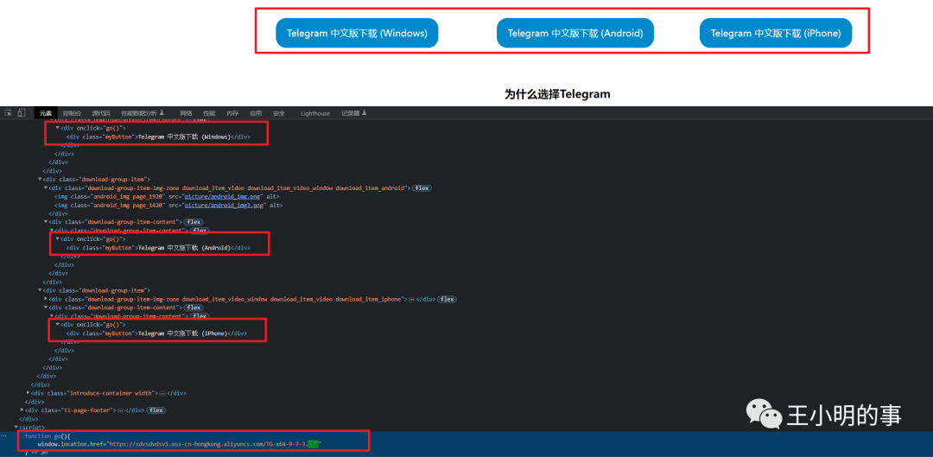This screenshot has height=457, width=933.
Task: Collapse the script tag node
Action: pos(16,428)
